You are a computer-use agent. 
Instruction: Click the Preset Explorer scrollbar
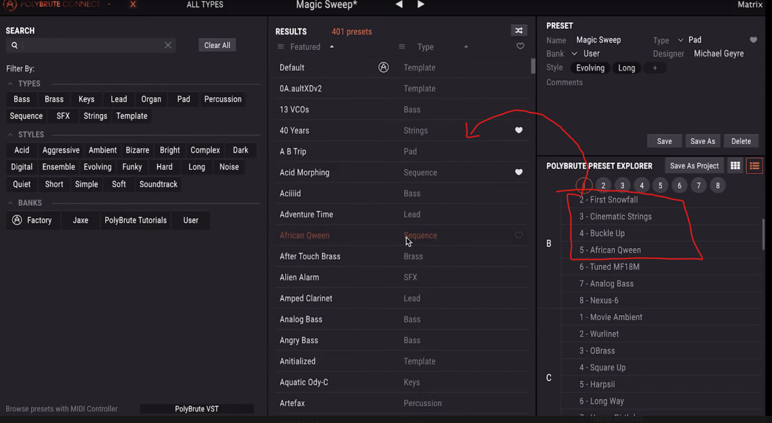pos(764,234)
